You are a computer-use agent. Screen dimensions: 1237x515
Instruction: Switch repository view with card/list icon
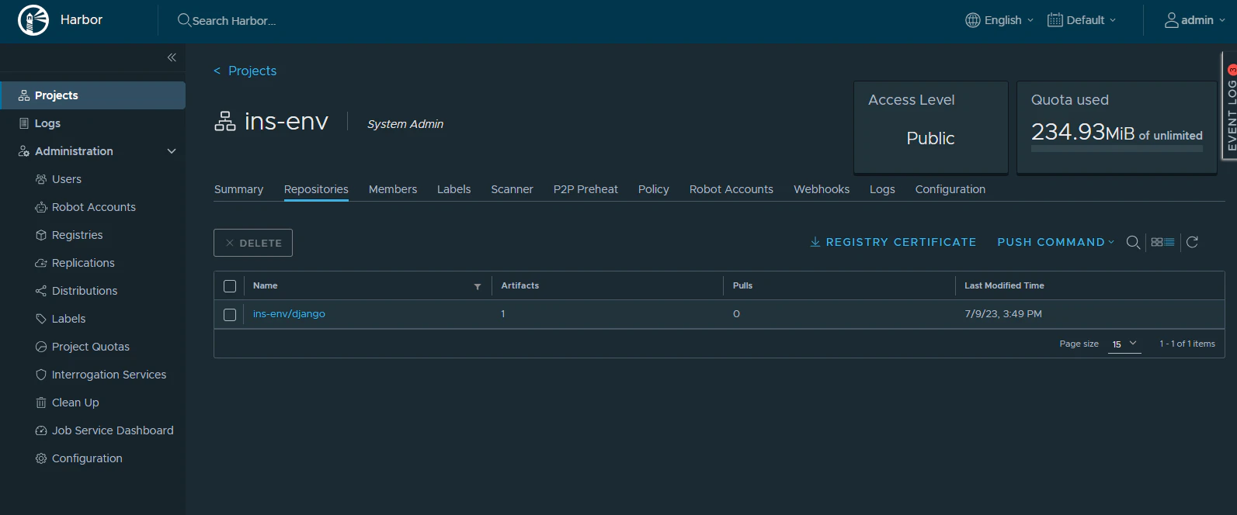point(1162,242)
